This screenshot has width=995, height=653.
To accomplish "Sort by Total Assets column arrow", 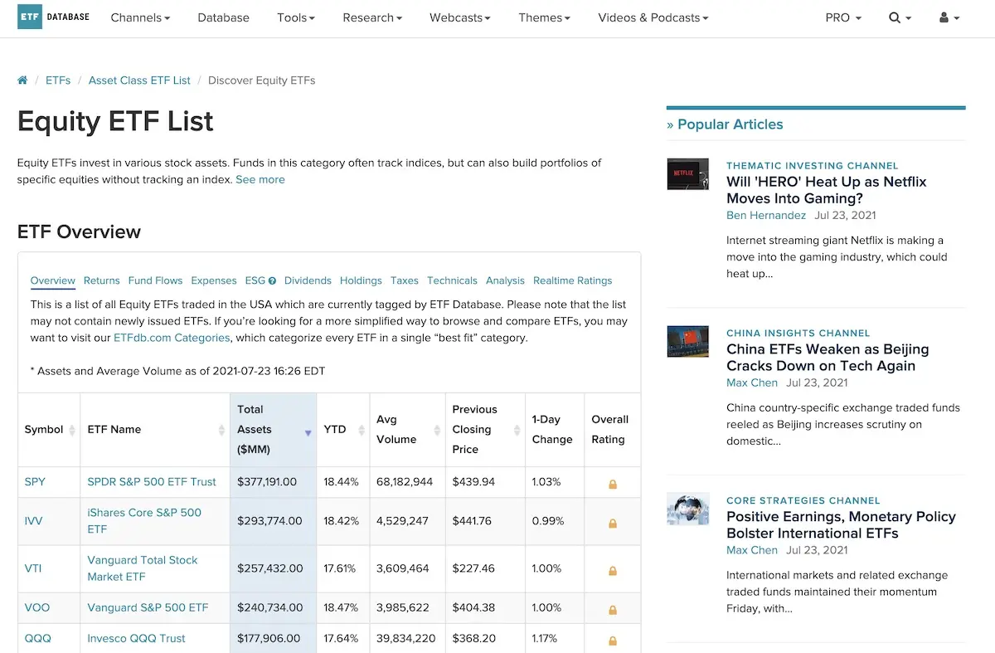I will tap(308, 433).
